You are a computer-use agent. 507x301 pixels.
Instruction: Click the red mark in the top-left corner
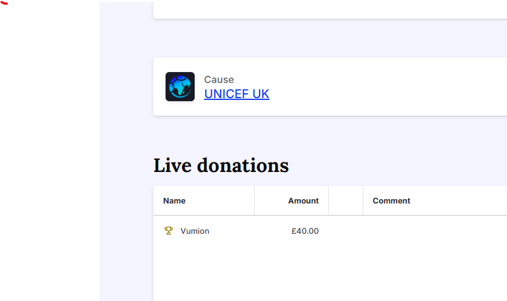[x=4, y=2]
